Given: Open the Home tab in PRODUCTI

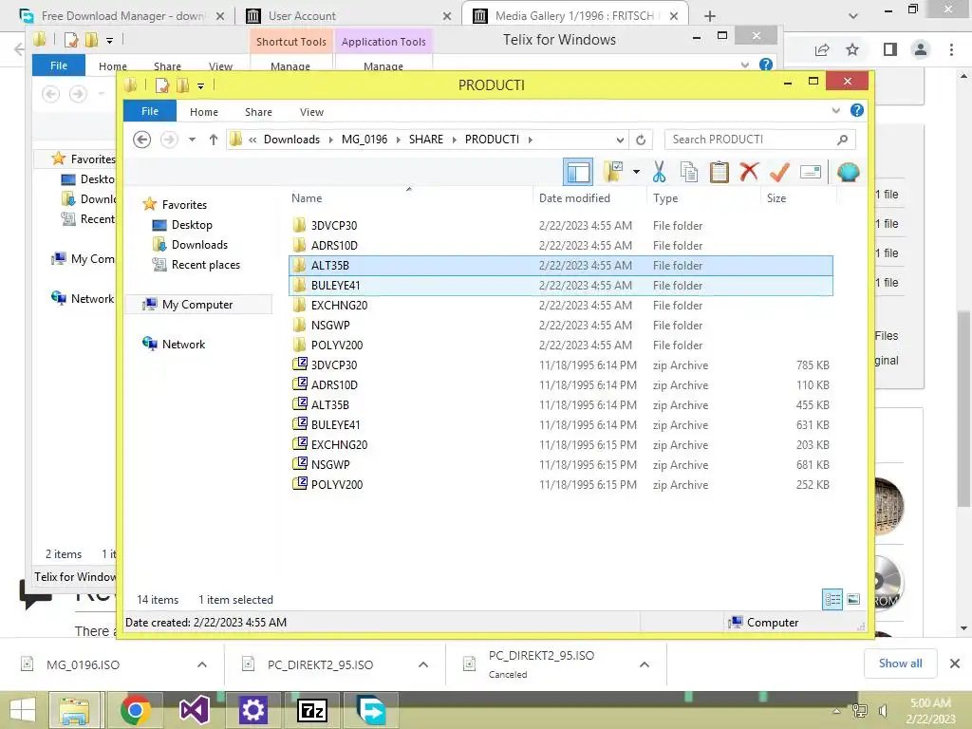Looking at the screenshot, I should (204, 112).
